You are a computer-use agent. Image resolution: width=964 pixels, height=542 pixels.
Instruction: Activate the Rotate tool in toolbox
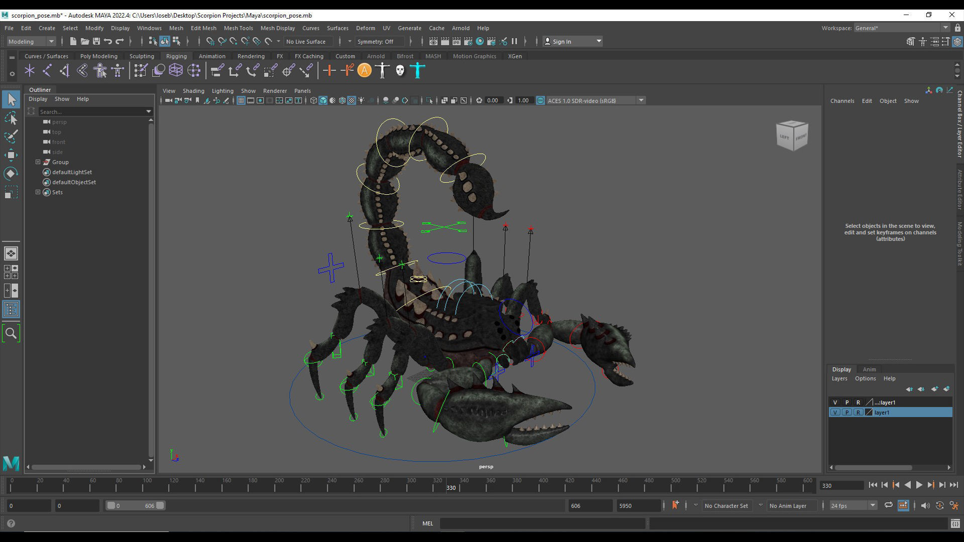(11, 174)
